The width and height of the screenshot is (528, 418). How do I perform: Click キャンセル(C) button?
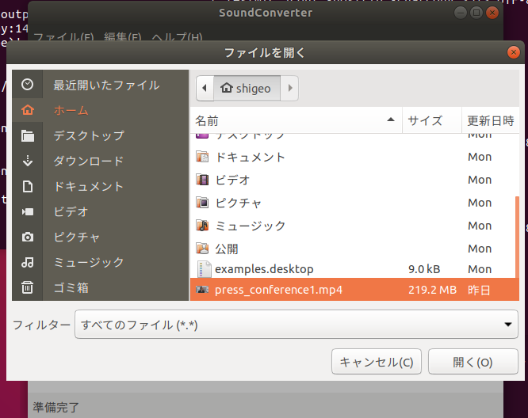pyautogui.click(x=377, y=362)
